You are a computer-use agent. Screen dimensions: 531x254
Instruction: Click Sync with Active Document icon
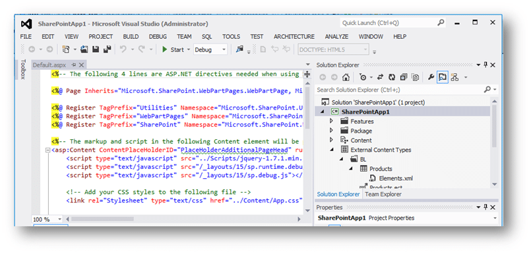click(381, 78)
